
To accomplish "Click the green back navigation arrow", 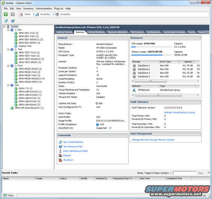I will [6, 14].
